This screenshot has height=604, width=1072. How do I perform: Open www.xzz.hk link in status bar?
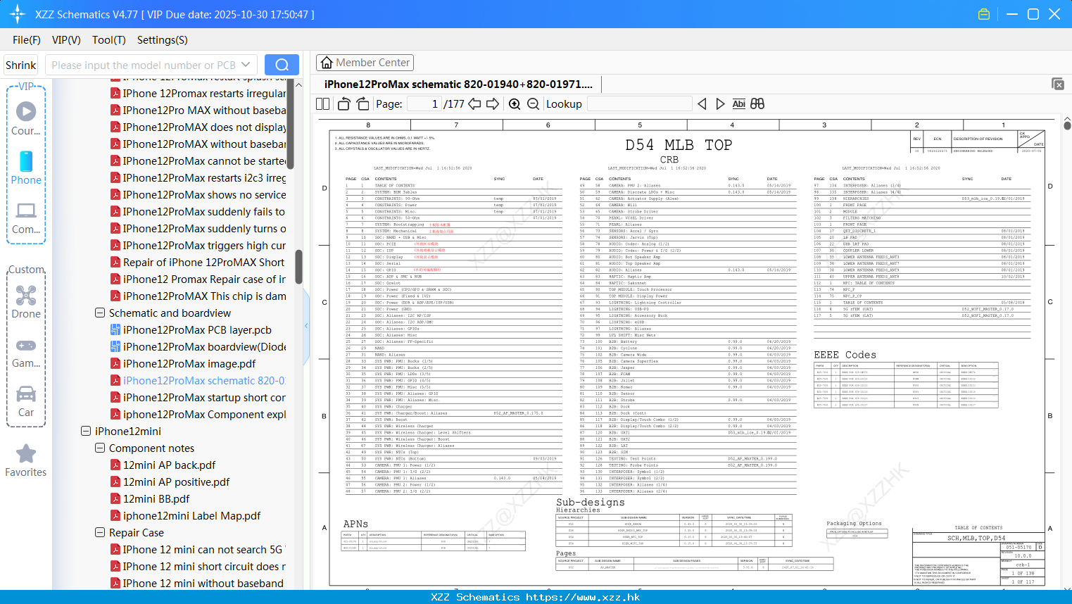583,597
